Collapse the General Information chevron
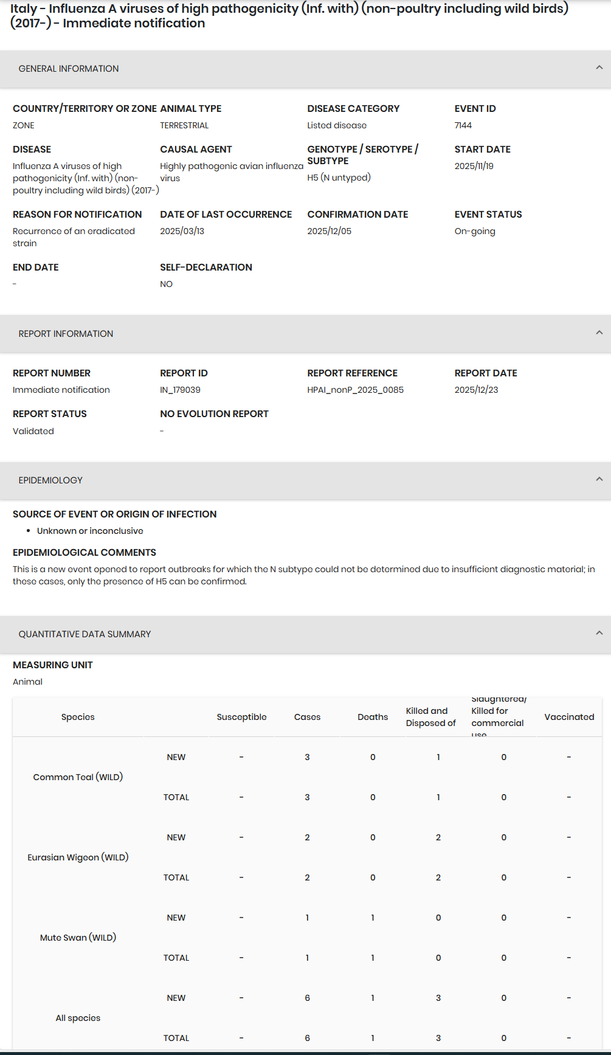This screenshot has width=611, height=1055. coord(599,67)
